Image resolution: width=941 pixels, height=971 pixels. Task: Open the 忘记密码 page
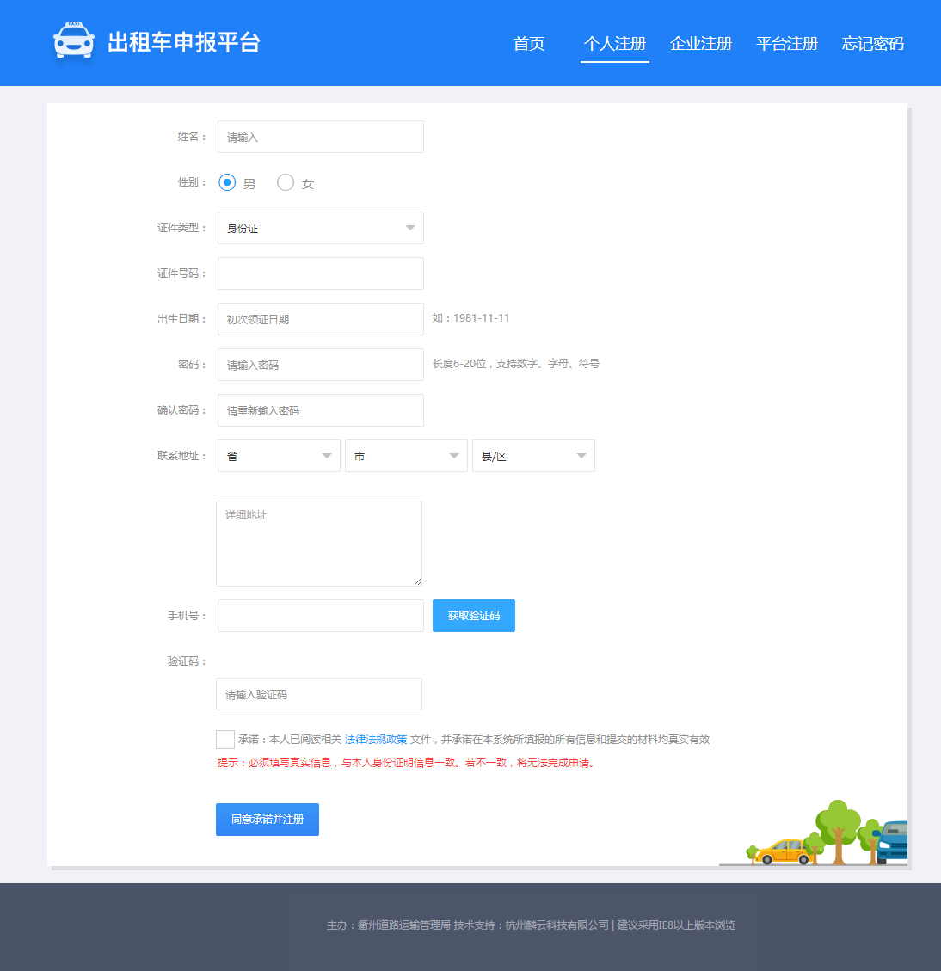point(873,44)
